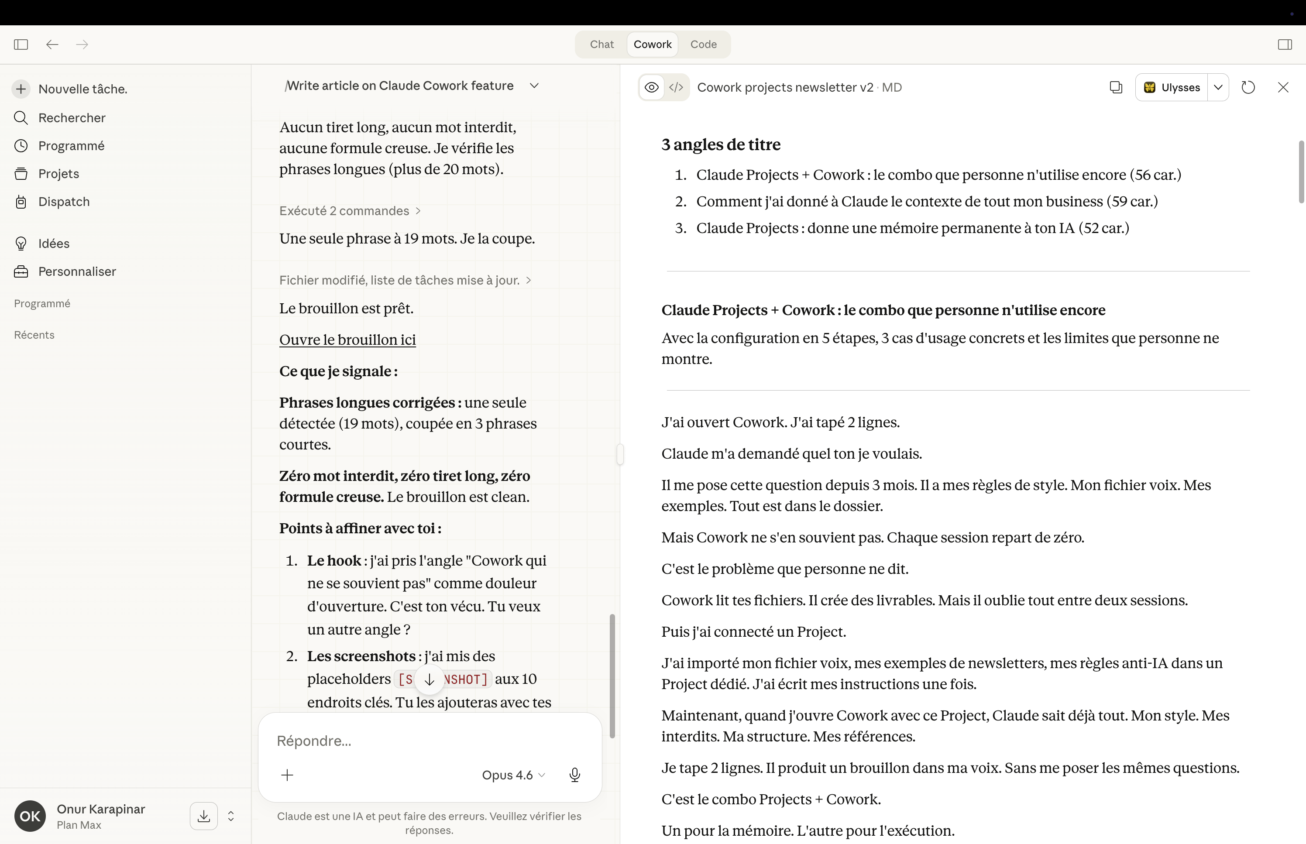Expand Fichier modifié task list details
The width and height of the screenshot is (1306, 844).
(x=405, y=280)
